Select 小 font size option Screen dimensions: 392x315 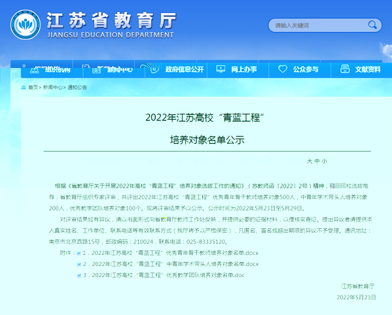324,161
